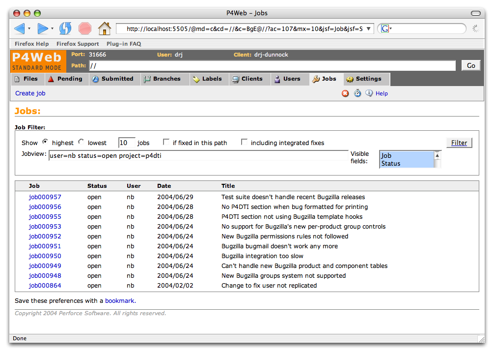Viewport: 494px width, 354px height.
Task: Open the URL history dropdown arrow
Action: pyautogui.click(x=369, y=29)
